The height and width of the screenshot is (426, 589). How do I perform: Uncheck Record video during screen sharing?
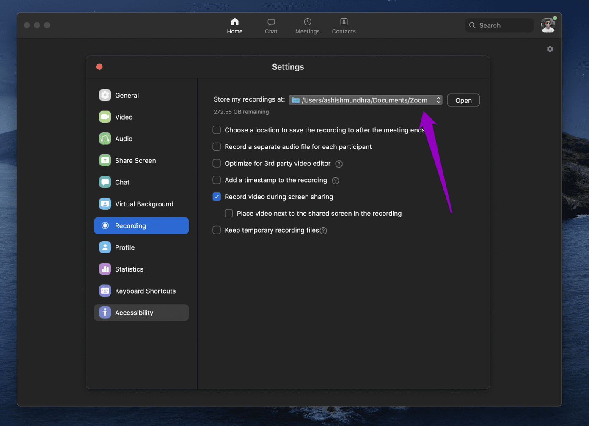click(x=217, y=197)
